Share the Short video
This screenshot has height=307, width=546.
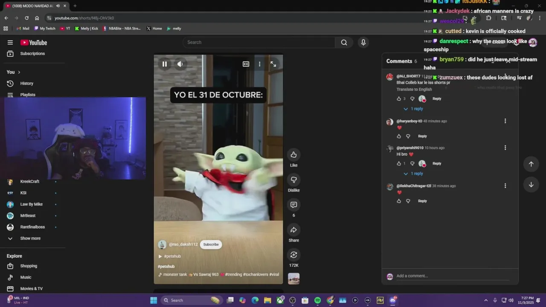coord(293,230)
